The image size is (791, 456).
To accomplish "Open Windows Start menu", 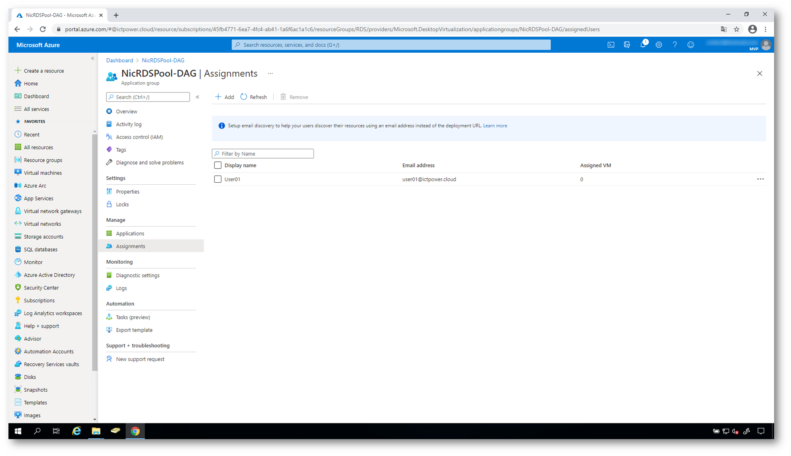I will (18, 431).
